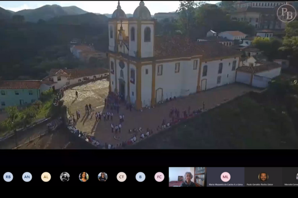Select the partially visible Marcelo Carvalho tile

290,176
